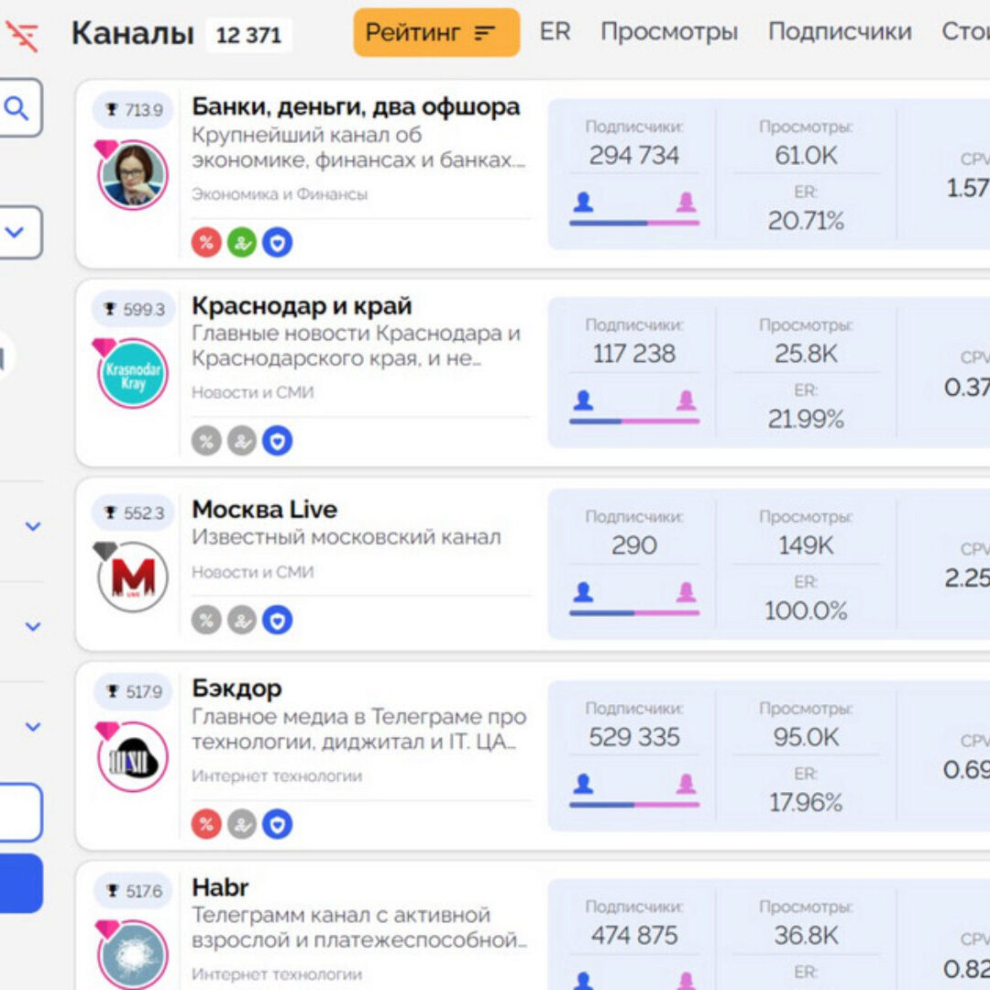Screen dimensions: 990x990
Task: Open the Москва Live channel link
Action: (x=264, y=510)
